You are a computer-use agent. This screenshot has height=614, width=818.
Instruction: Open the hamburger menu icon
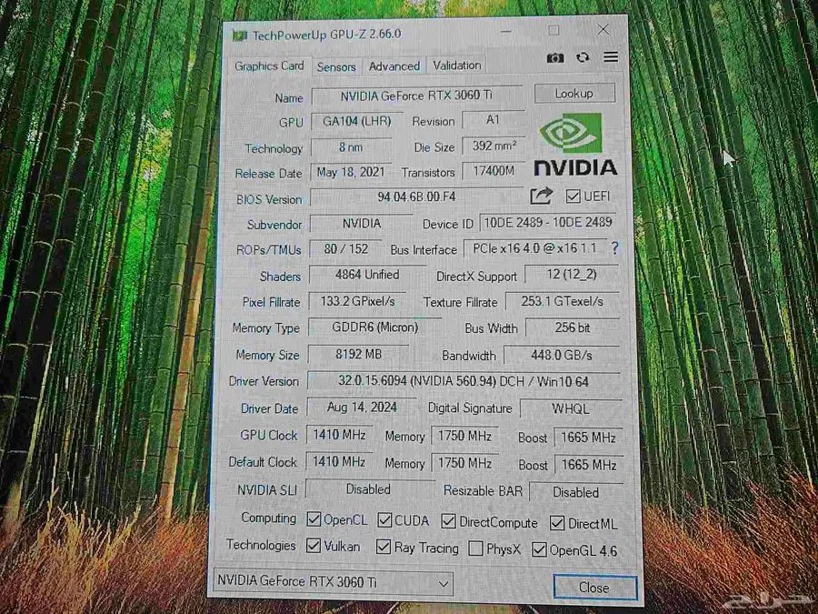tap(611, 57)
